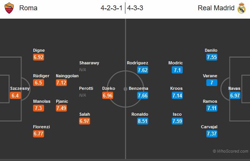The height and width of the screenshot is (161, 250).
Task: Click the Nainggolan player name
Action: coord(67,76)
